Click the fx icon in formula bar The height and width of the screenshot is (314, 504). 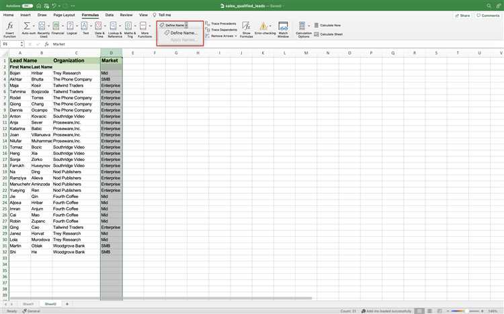point(46,44)
